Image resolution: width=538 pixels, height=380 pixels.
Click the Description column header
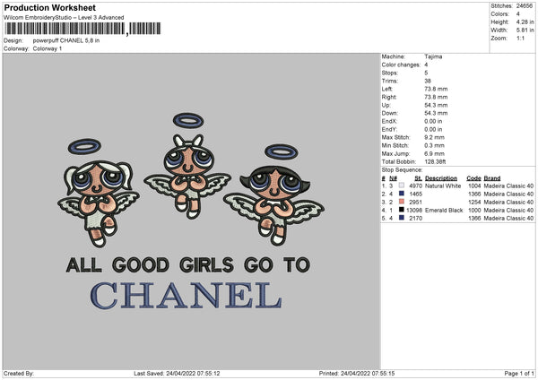pyautogui.click(x=441, y=178)
